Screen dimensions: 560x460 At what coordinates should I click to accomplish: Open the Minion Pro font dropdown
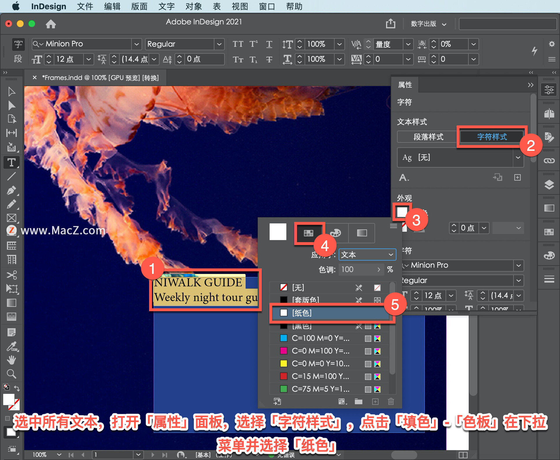click(x=136, y=44)
